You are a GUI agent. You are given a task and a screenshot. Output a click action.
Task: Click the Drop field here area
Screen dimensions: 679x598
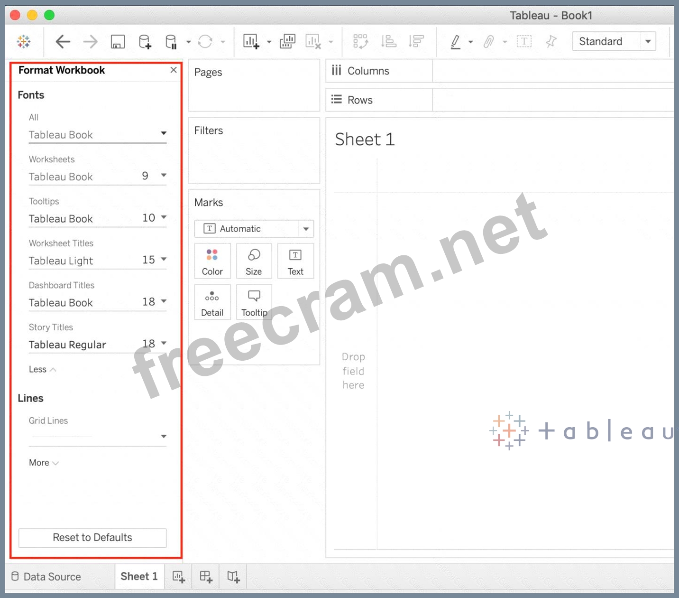(x=354, y=371)
